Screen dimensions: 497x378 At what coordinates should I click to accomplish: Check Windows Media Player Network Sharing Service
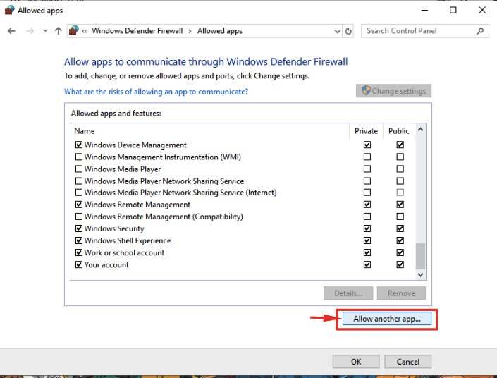79,181
